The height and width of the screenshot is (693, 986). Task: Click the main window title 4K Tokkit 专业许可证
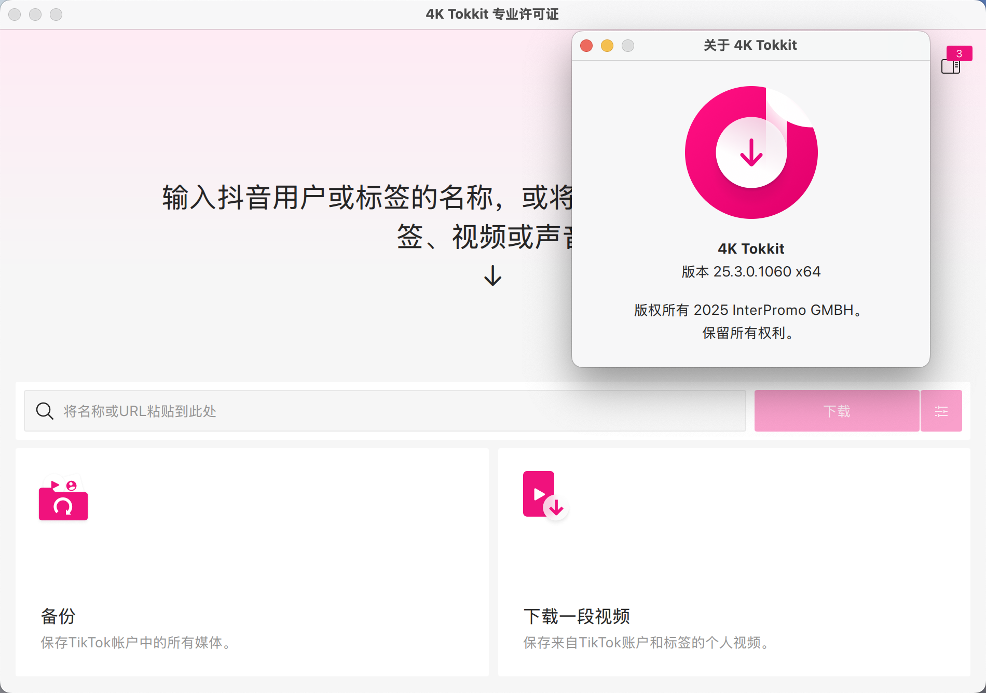tap(492, 14)
